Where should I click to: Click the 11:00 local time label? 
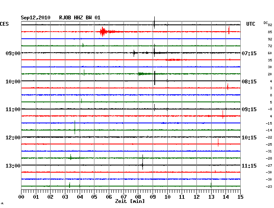pos(13,109)
